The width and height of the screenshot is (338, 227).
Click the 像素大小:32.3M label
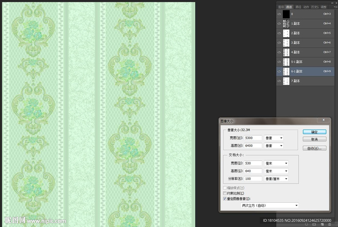pyautogui.click(x=239, y=130)
